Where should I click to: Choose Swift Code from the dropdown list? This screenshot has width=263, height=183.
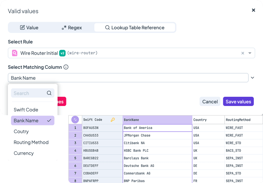click(26, 110)
